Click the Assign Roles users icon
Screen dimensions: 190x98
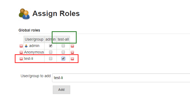(24, 14)
